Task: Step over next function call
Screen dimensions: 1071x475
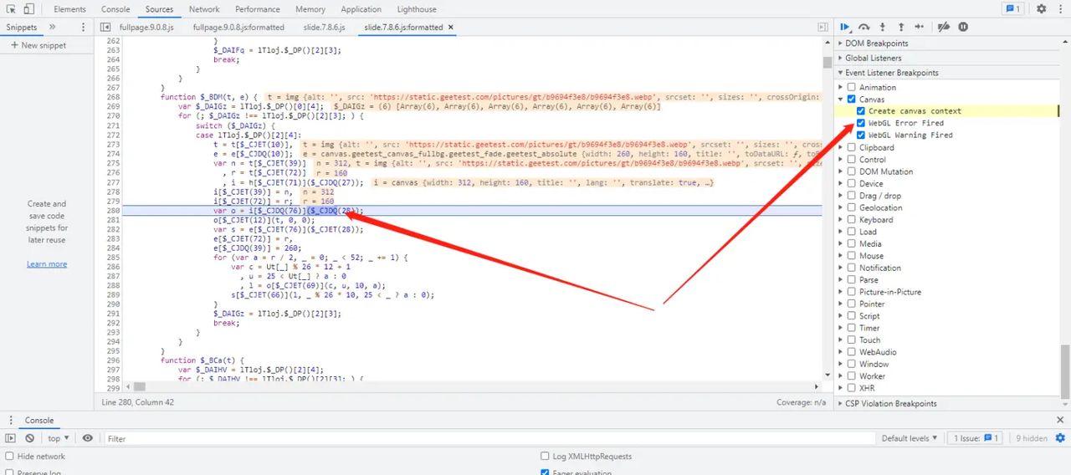Action: pyautogui.click(x=864, y=27)
